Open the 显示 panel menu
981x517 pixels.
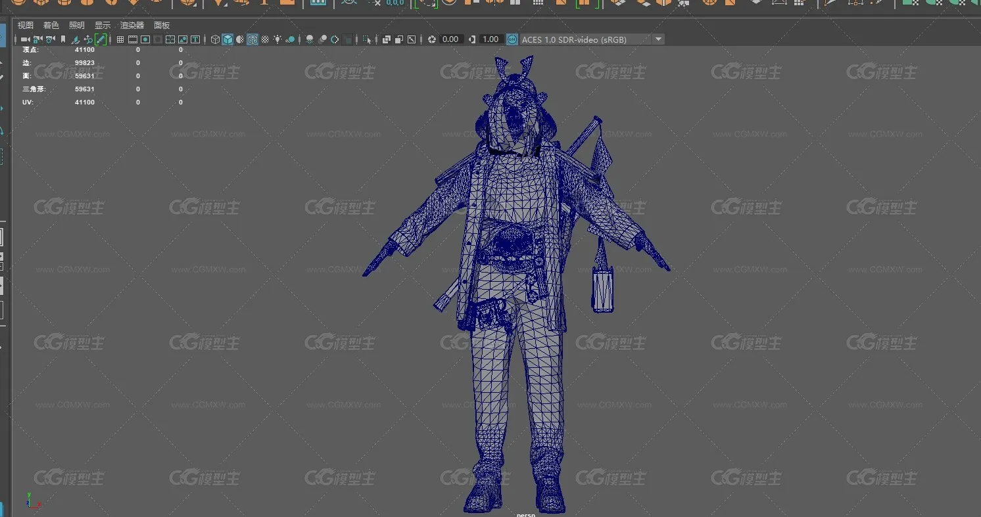pyautogui.click(x=103, y=25)
